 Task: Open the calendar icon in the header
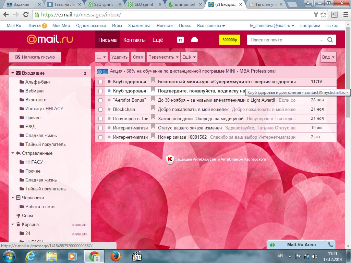point(180,40)
